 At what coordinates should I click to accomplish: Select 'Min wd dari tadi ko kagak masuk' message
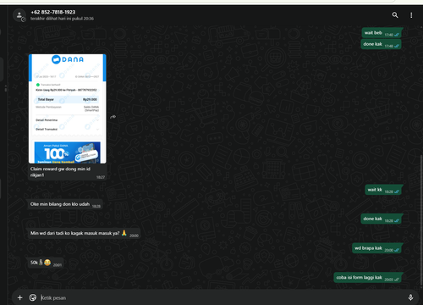click(x=84, y=233)
